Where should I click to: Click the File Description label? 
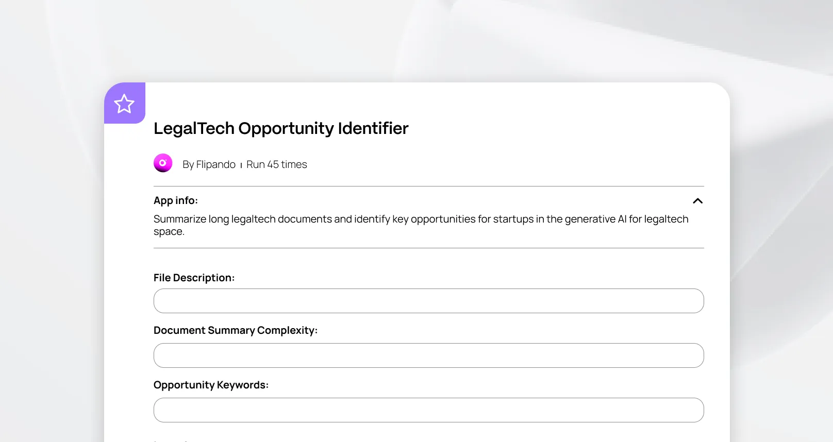click(x=194, y=278)
